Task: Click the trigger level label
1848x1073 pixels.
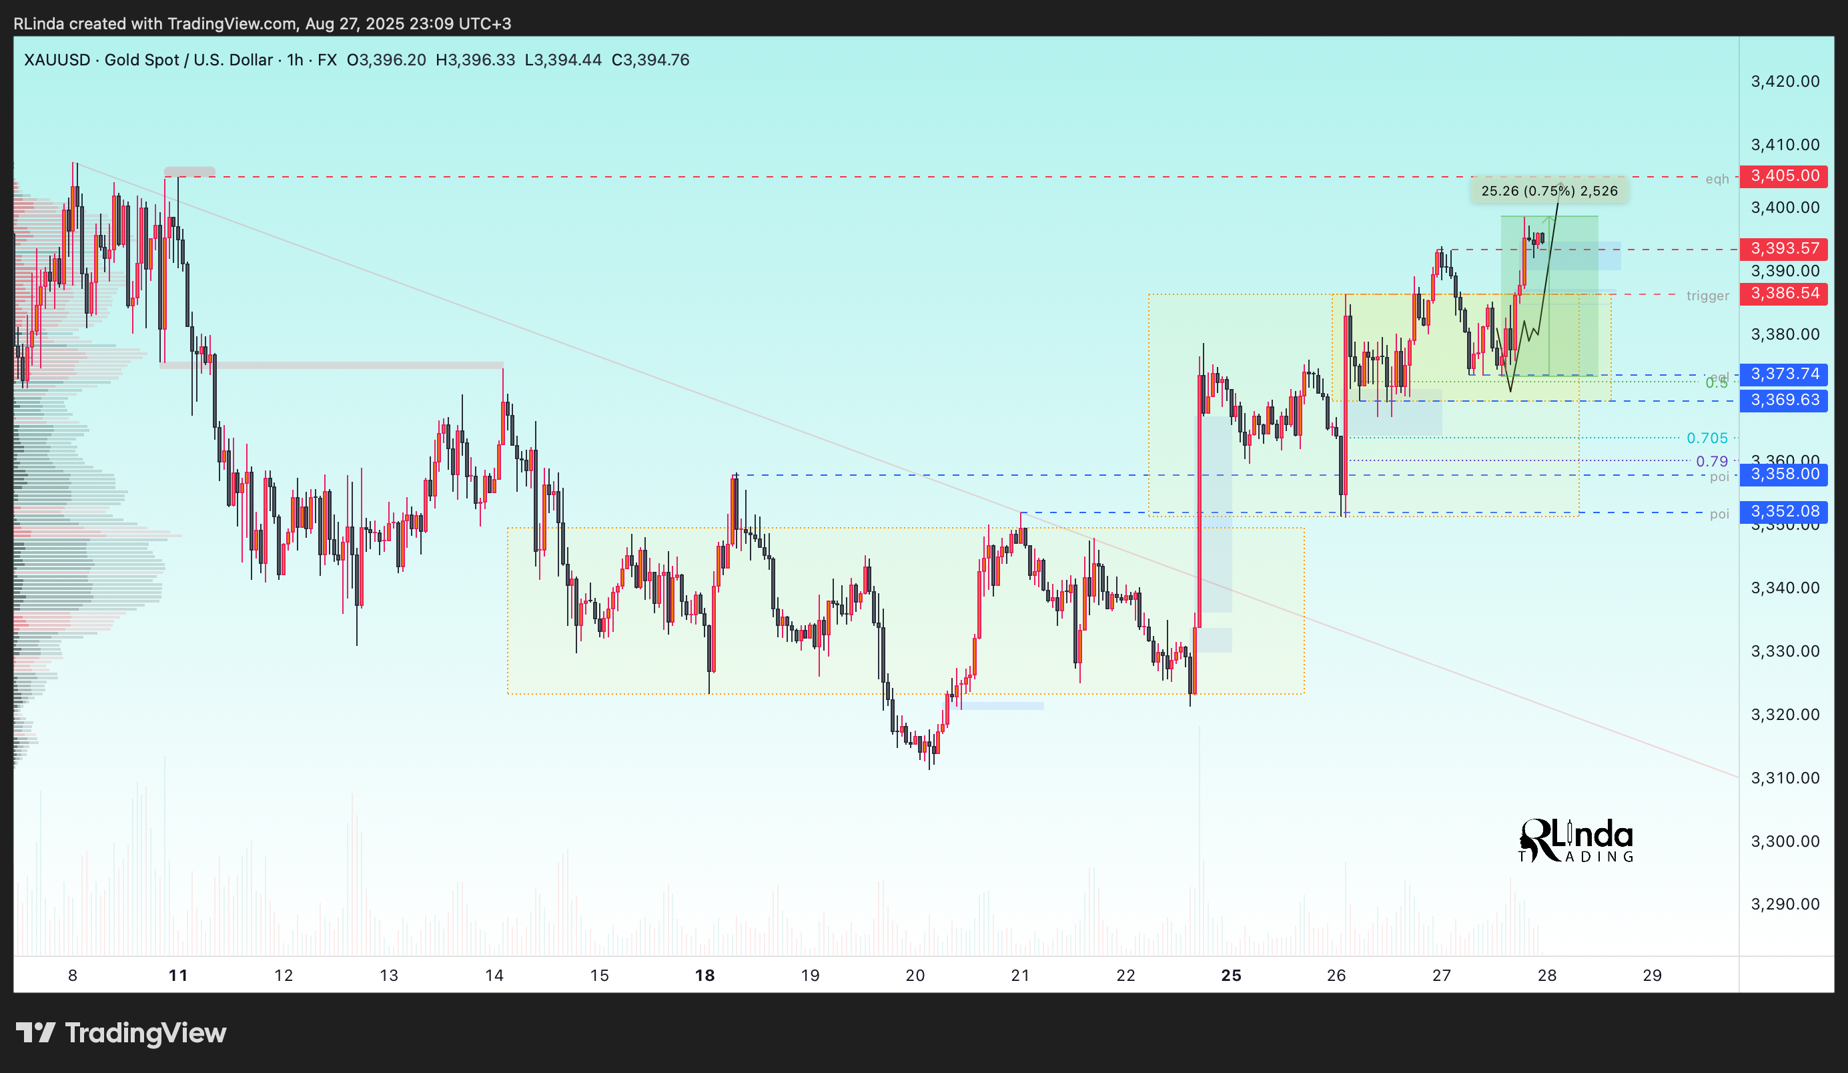Action: [x=1707, y=296]
